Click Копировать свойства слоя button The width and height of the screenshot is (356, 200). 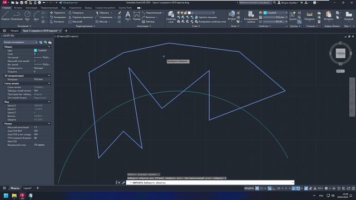tap(210, 22)
